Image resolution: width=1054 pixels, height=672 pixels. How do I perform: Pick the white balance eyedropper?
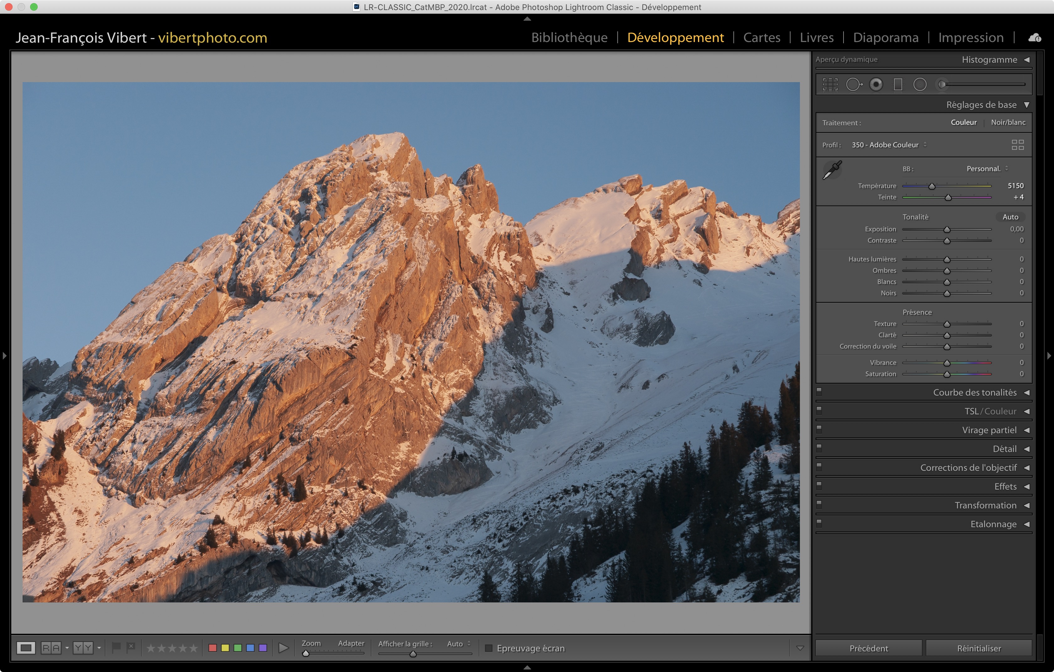832,170
